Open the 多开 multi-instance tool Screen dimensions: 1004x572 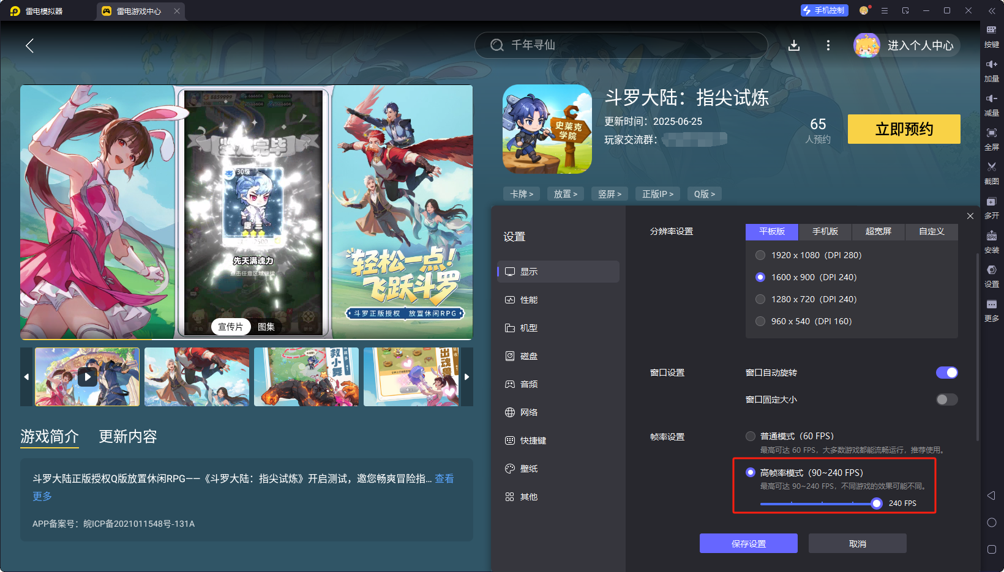tap(991, 207)
